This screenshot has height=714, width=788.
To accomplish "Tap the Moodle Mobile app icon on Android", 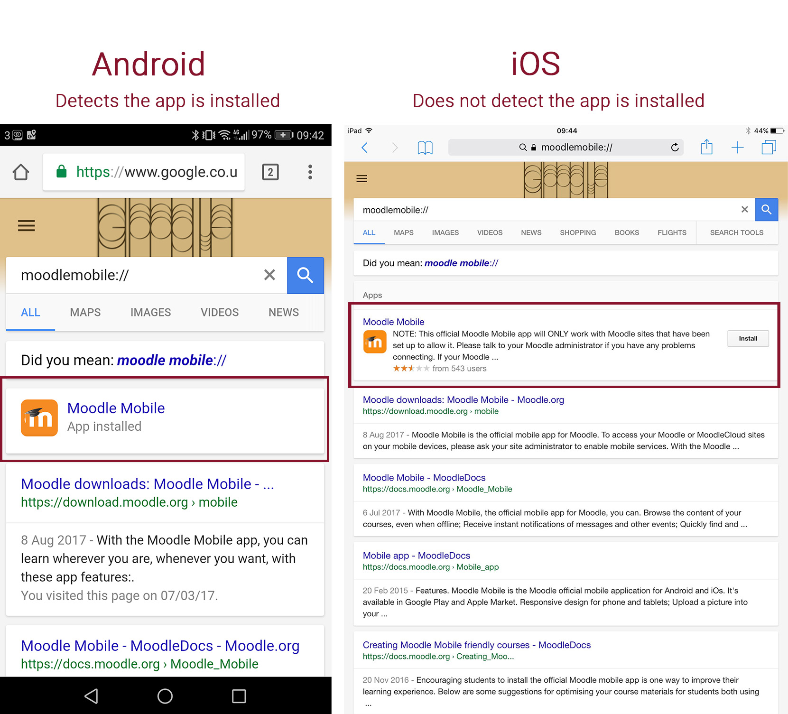I will coord(39,417).
